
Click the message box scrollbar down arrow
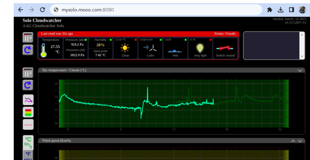pos(302,56)
